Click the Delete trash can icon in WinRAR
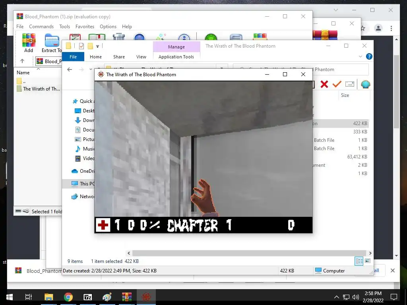This screenshot has height=305, width=407. tap(118, 37)
